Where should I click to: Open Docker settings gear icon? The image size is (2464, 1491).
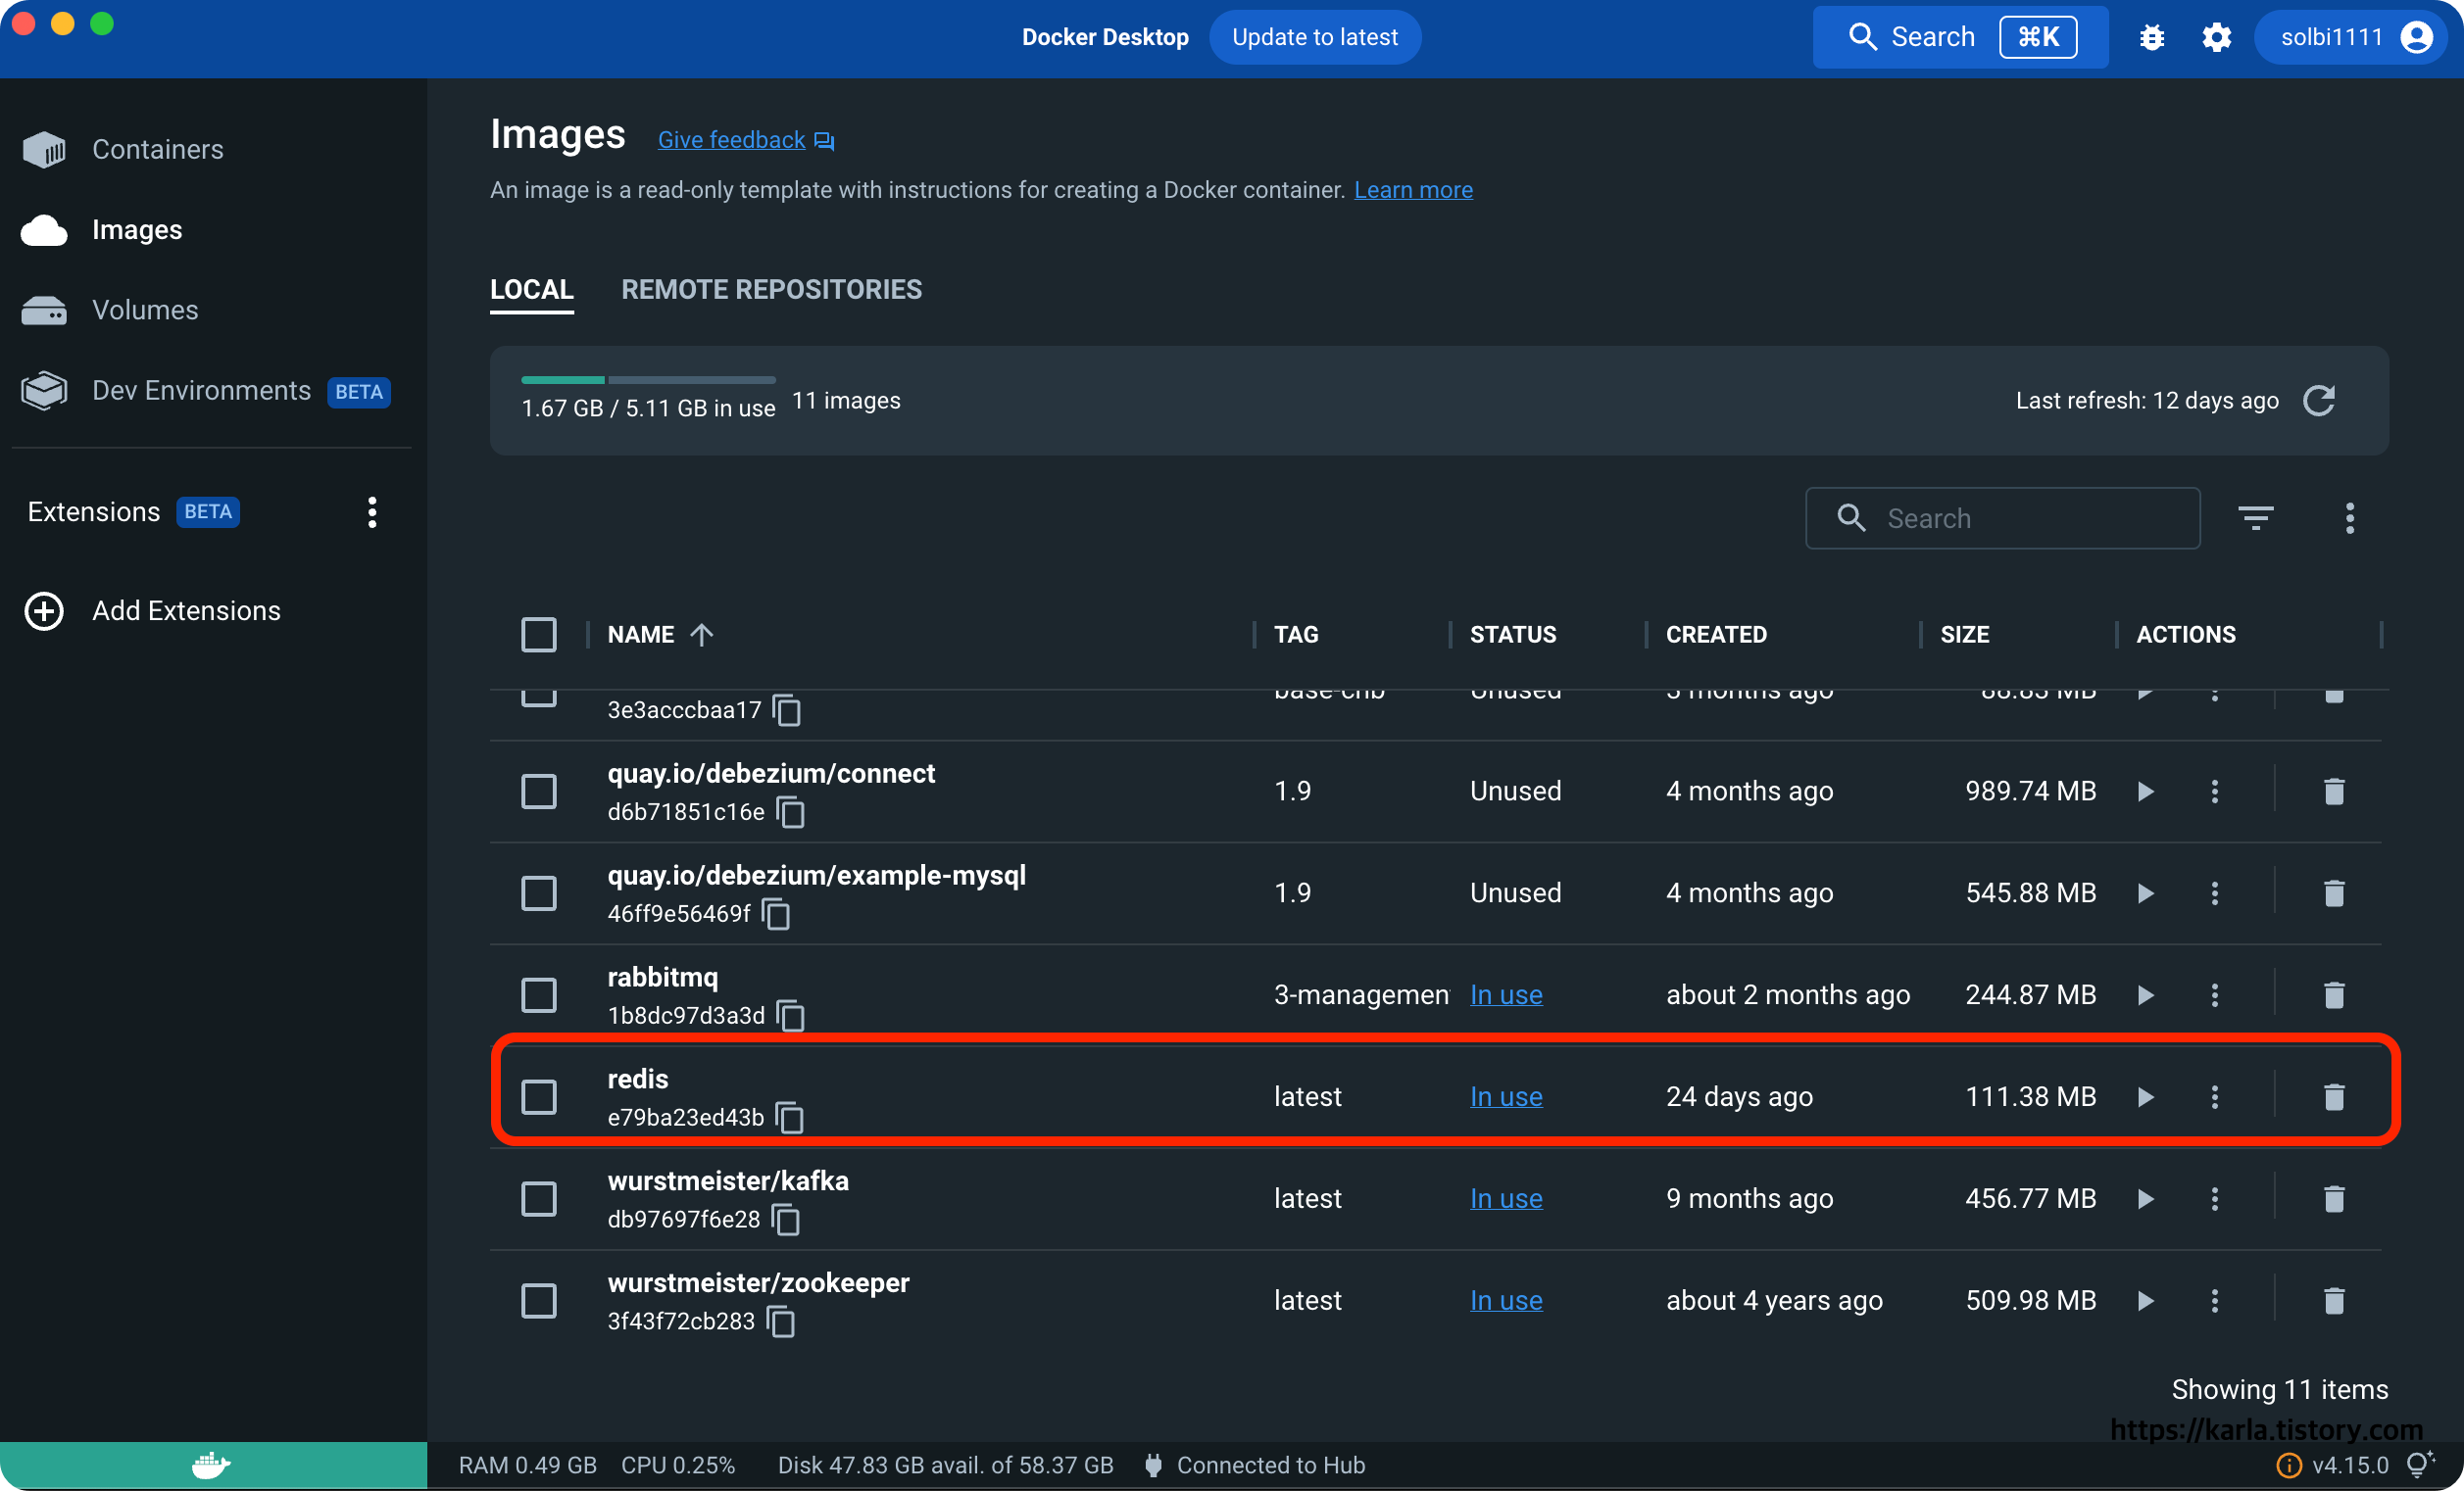2216,37
